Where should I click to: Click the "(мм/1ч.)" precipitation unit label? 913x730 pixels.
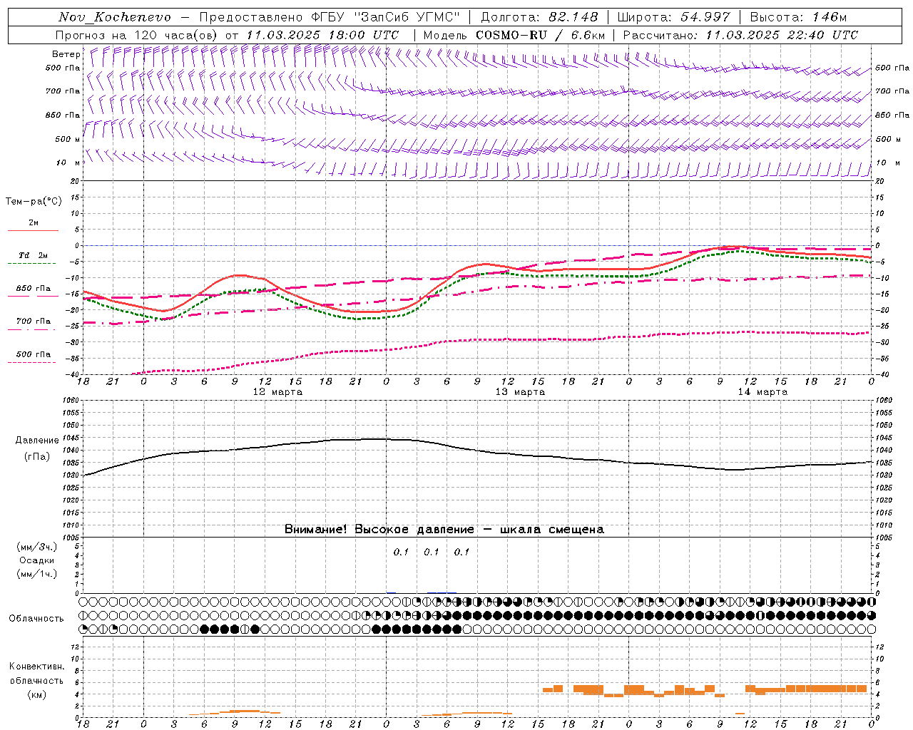click(37, 574)
